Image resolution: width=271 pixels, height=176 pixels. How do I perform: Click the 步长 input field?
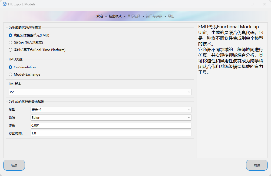pos(111,126)
